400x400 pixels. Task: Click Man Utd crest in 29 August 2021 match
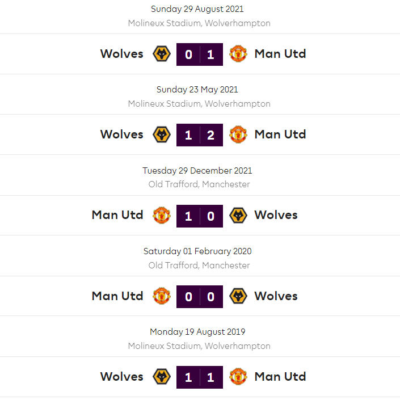click(238, 54)
